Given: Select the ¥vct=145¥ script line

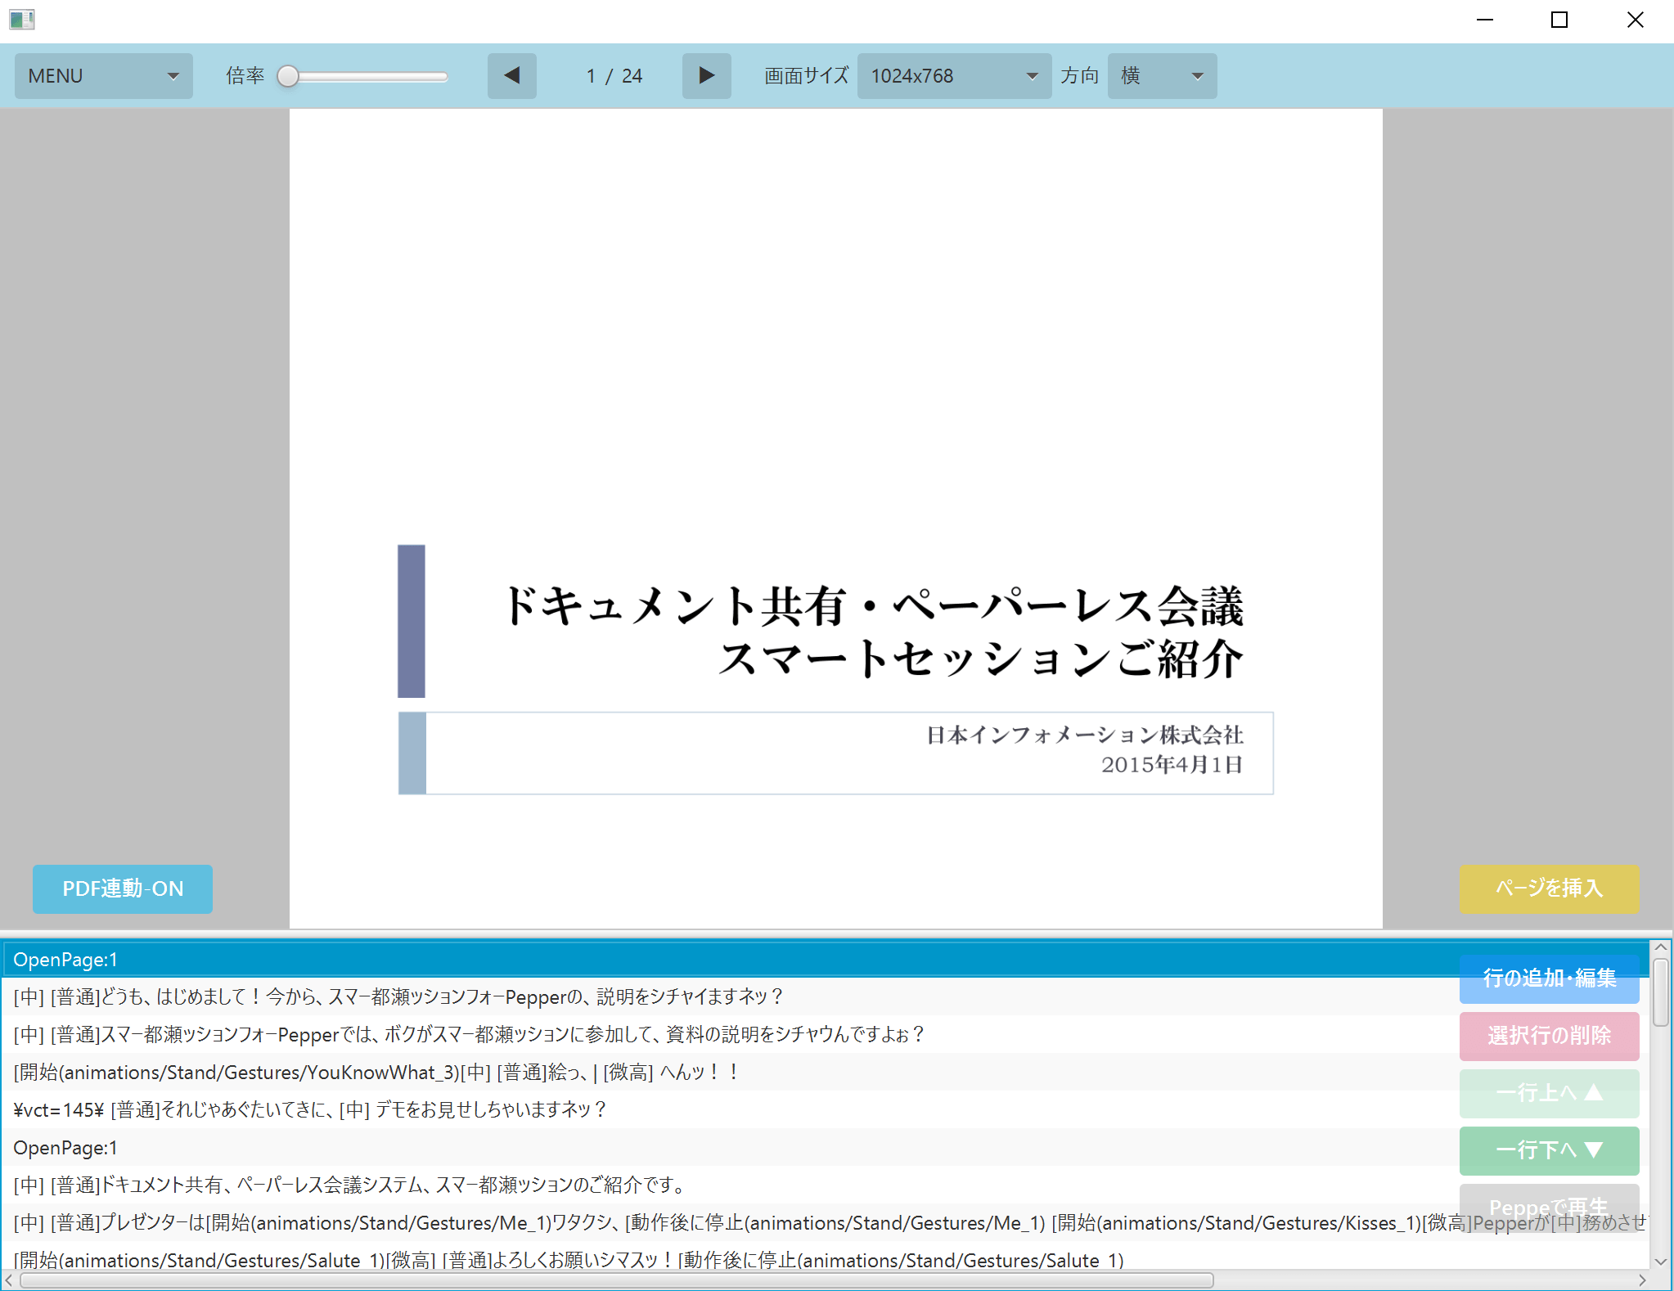Looking at the screenshot, I should click(x=311, y=1110).
